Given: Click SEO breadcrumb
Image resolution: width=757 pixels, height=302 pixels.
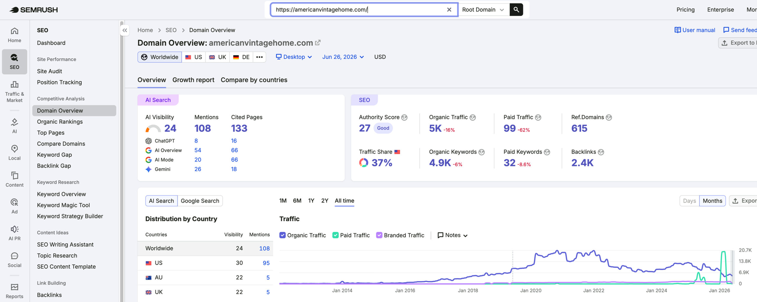Looking at the screenshot, I should tap(171, 30).
